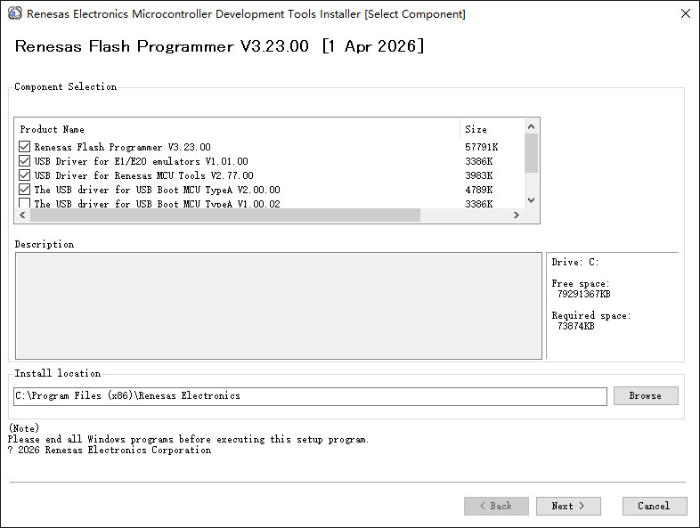The width and height of the screenshot is (700, 528).
Task: Click size value 57791K
Action: point(481,147)
